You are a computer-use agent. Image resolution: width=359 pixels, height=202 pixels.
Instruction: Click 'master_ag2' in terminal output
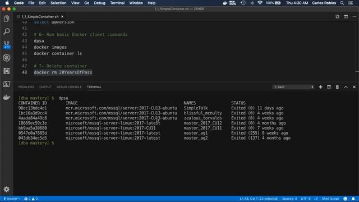(x=196, y=138)
